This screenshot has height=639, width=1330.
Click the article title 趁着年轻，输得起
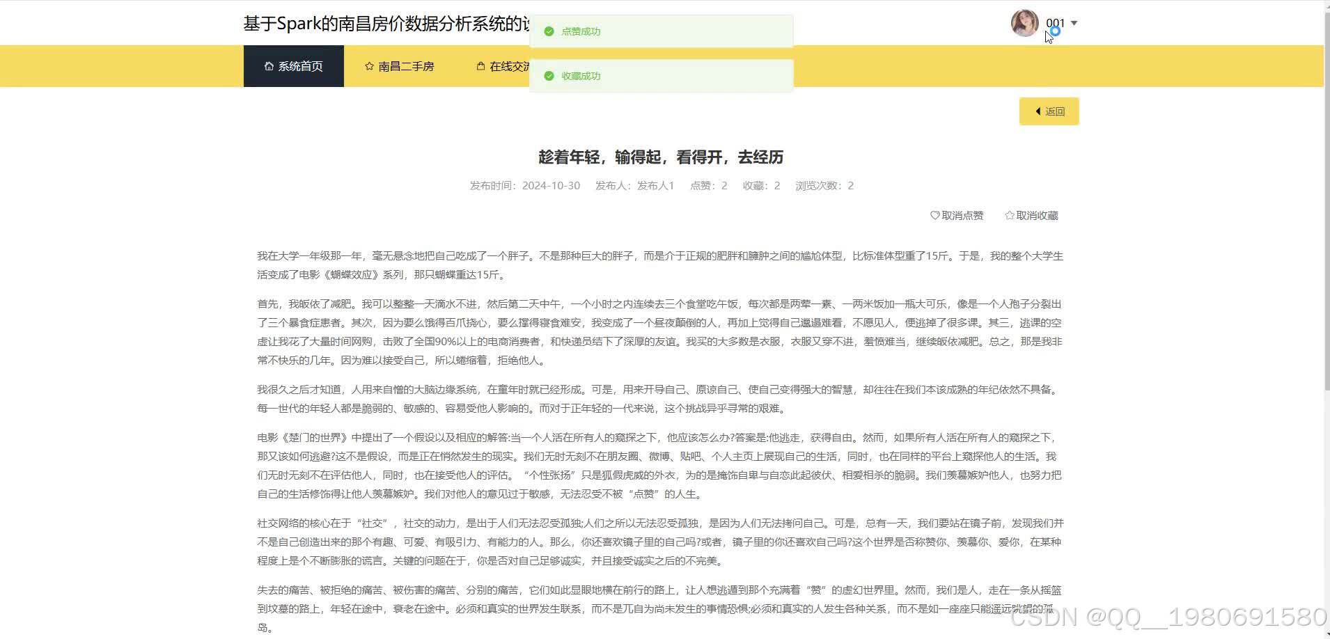click(x=661, y=157)
